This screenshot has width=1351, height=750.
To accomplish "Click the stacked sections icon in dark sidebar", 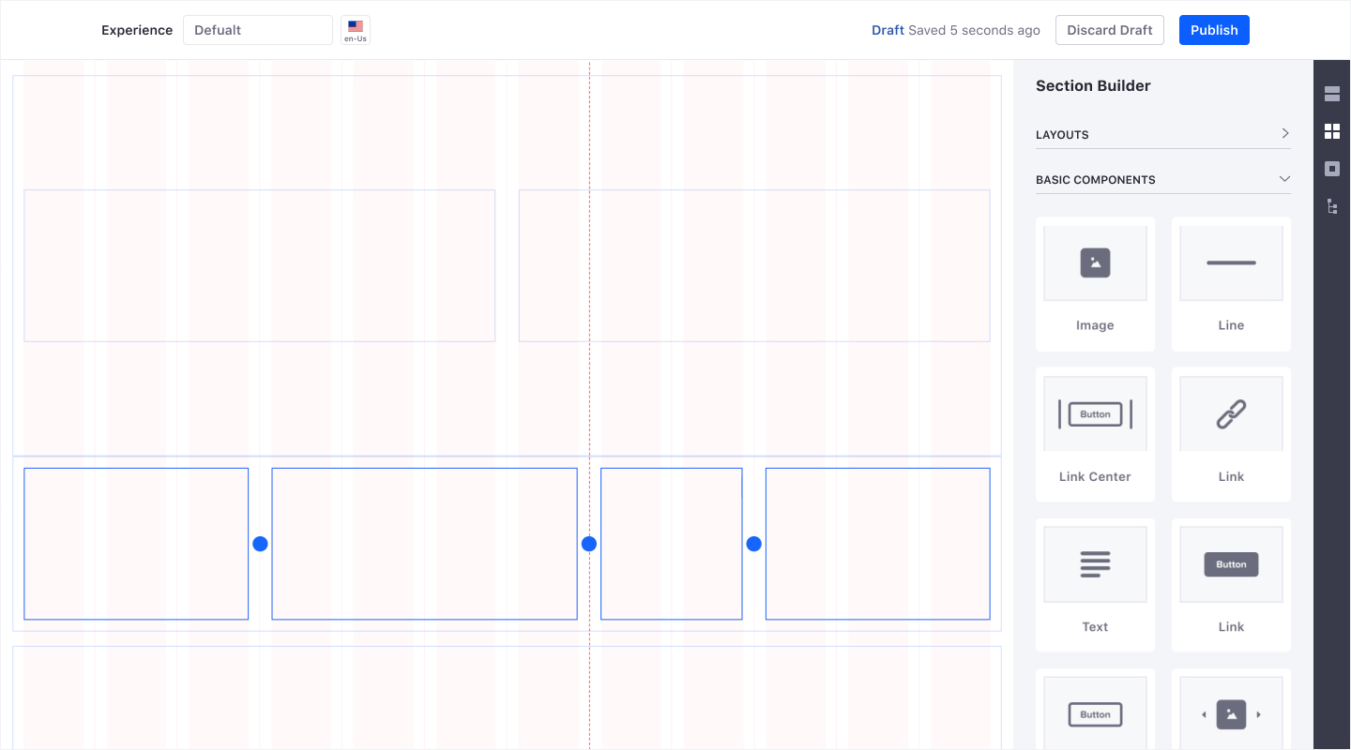I will pyautogui.click(x=1332, y=93).
